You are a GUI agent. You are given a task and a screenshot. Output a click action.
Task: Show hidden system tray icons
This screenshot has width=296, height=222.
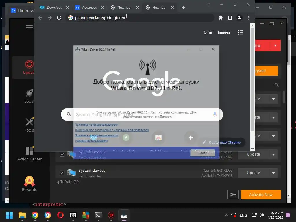click(x=227, y=215)
